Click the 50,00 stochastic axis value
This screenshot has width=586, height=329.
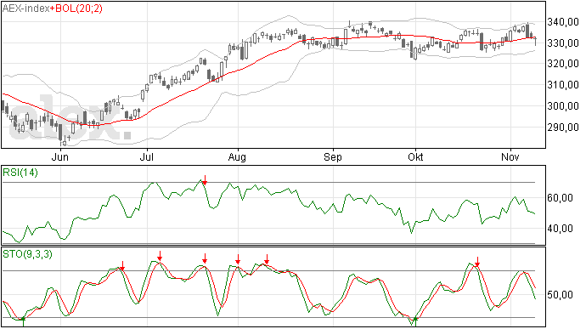pos(560,295)
